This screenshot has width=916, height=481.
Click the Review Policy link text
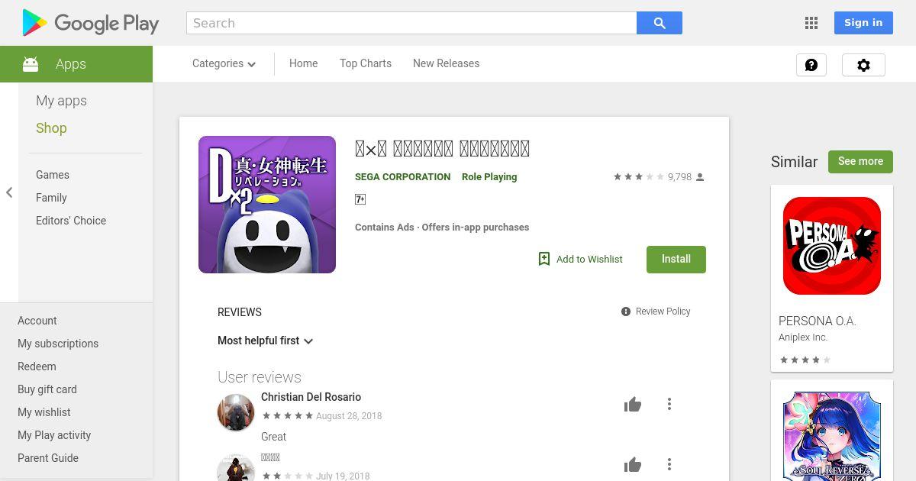click(x=663, y=312)
